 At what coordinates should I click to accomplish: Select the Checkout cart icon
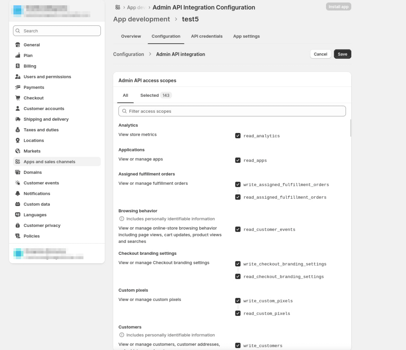[x=18, y=98]
